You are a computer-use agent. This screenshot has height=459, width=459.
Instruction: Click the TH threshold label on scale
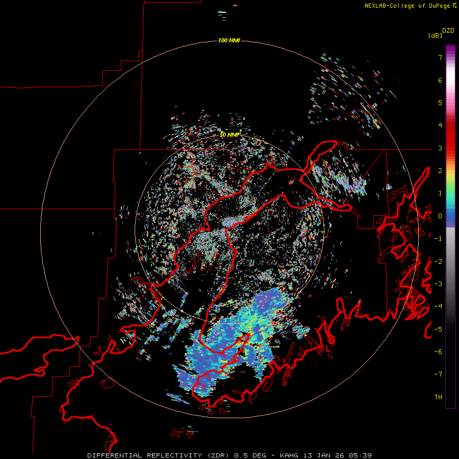pos(438,397)
